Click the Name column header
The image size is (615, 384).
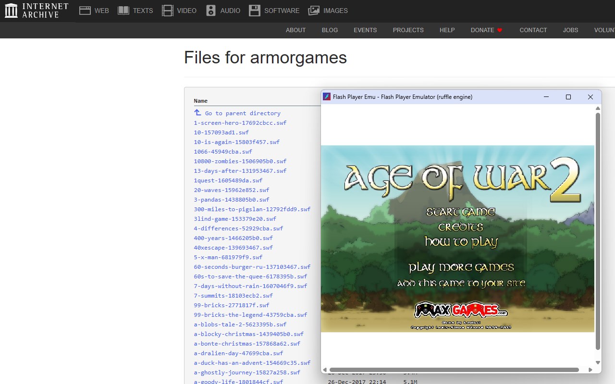pyautogui.click(x=200, y=101)
